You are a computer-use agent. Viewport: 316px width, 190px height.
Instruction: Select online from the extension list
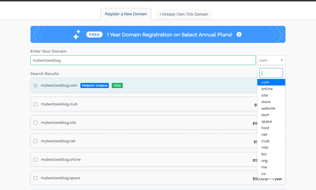(x=271, y=89)
